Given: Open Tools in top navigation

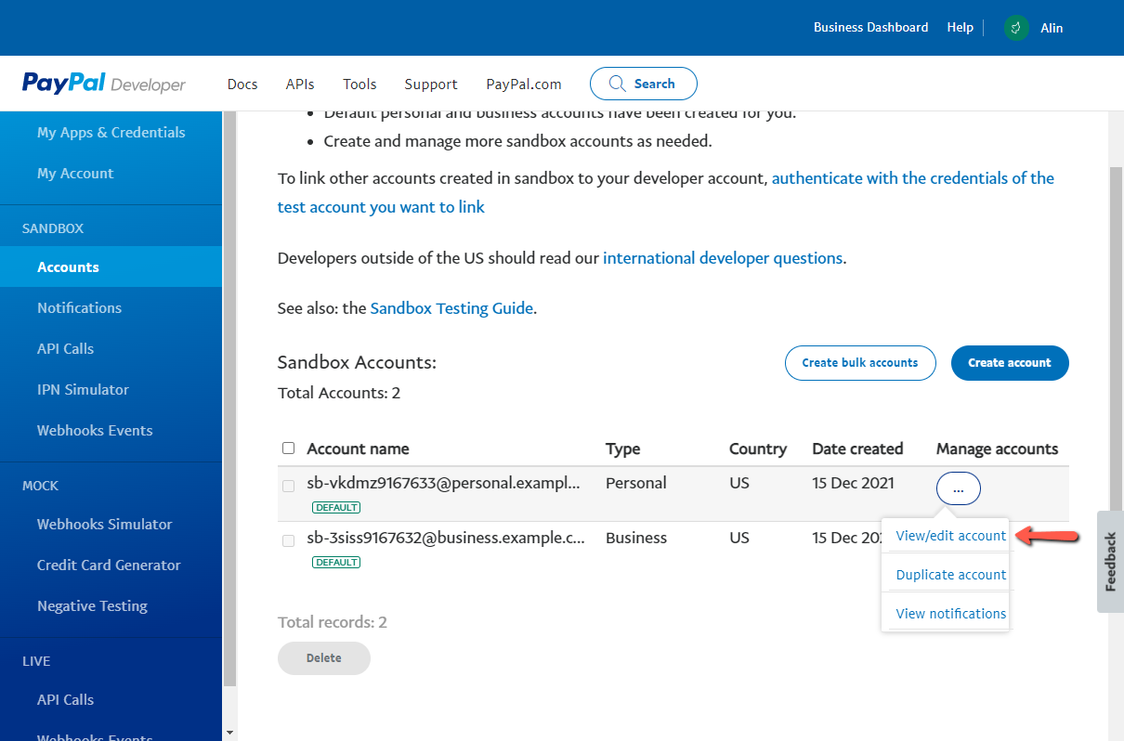Looking at the screenshot, I should (359, 84).
